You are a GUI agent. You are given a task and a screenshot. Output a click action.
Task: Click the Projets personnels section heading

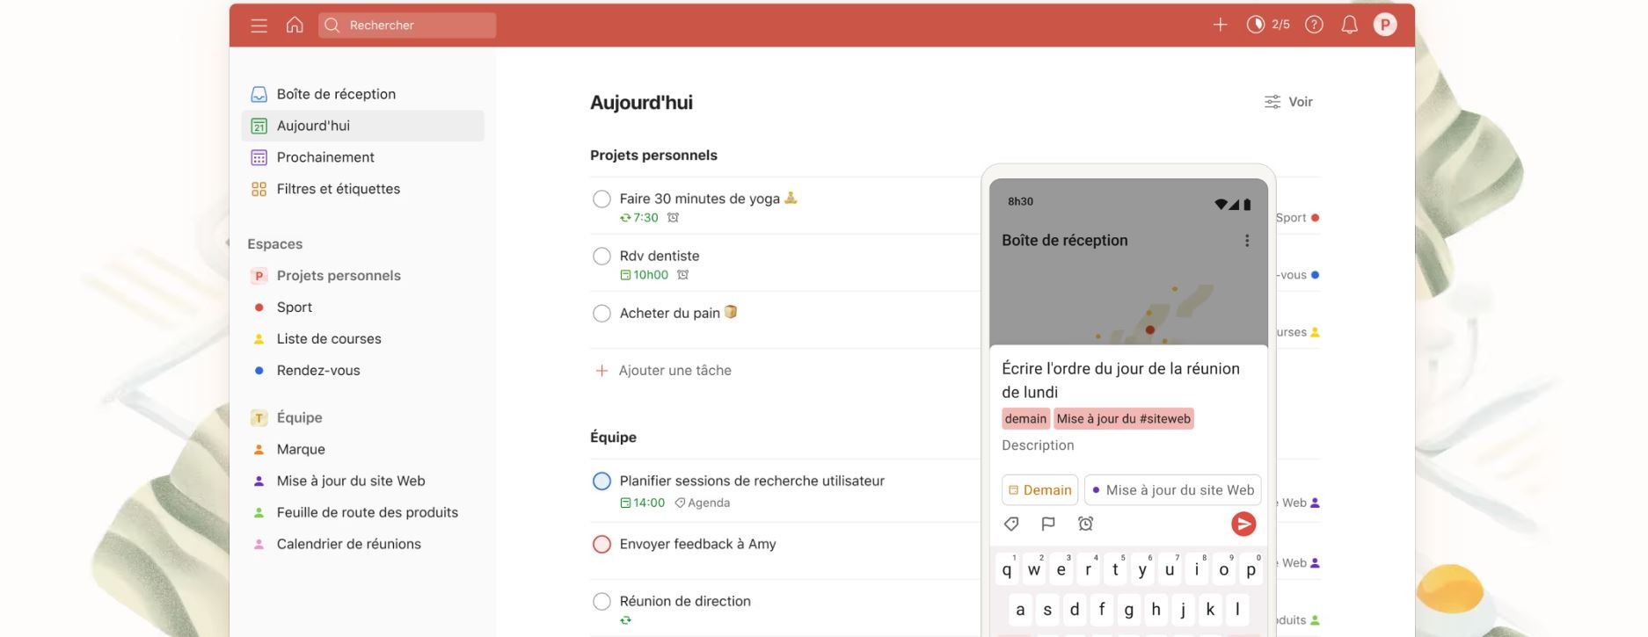[x=653, y=156]
